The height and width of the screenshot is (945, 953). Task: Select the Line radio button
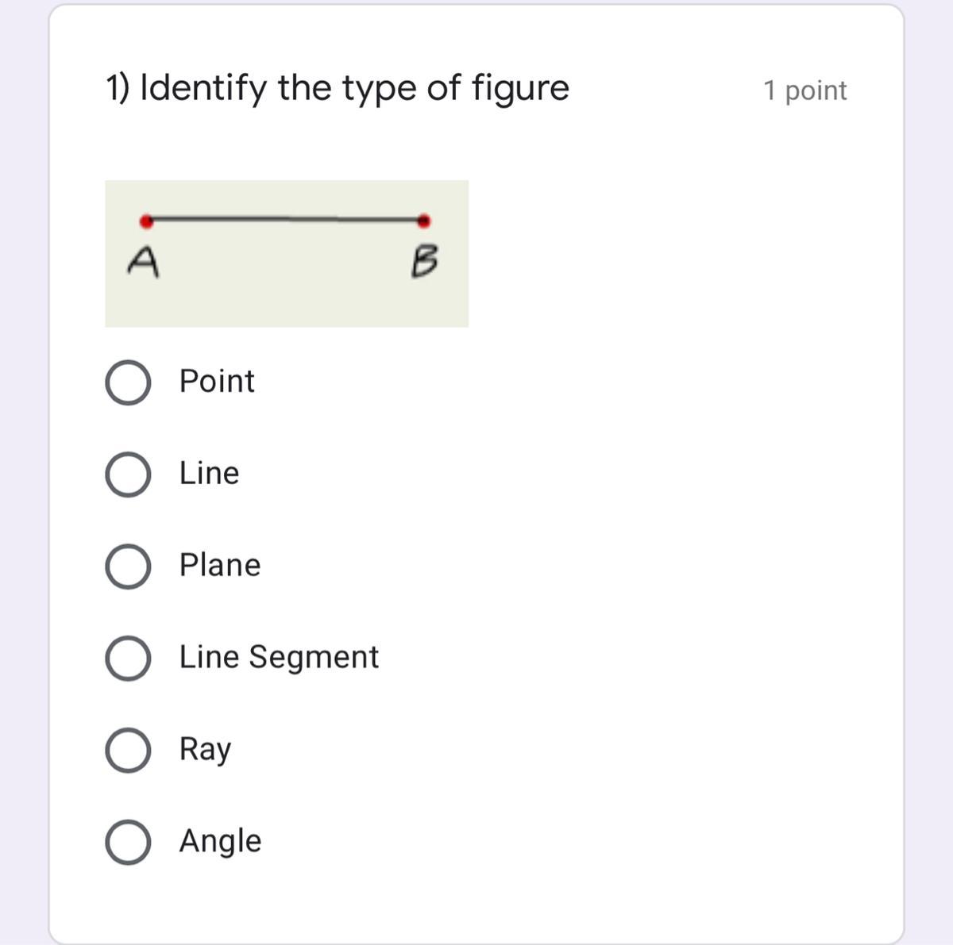[128, 474]
